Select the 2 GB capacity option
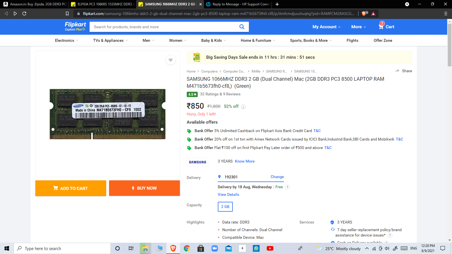Screen dimensions: 452x254 (225, 207)
